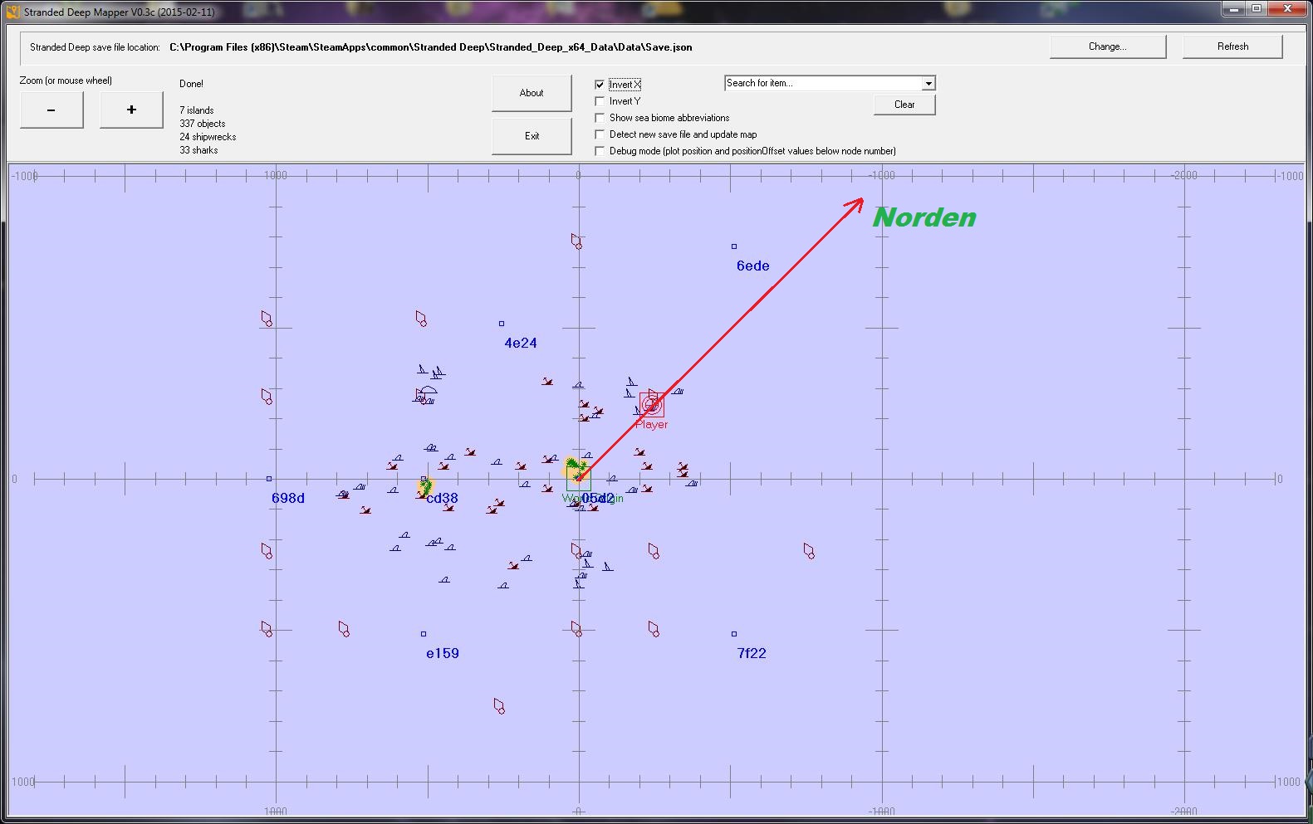Zoom out with the minus button
1313x824 pixels.
pos(51,110)
